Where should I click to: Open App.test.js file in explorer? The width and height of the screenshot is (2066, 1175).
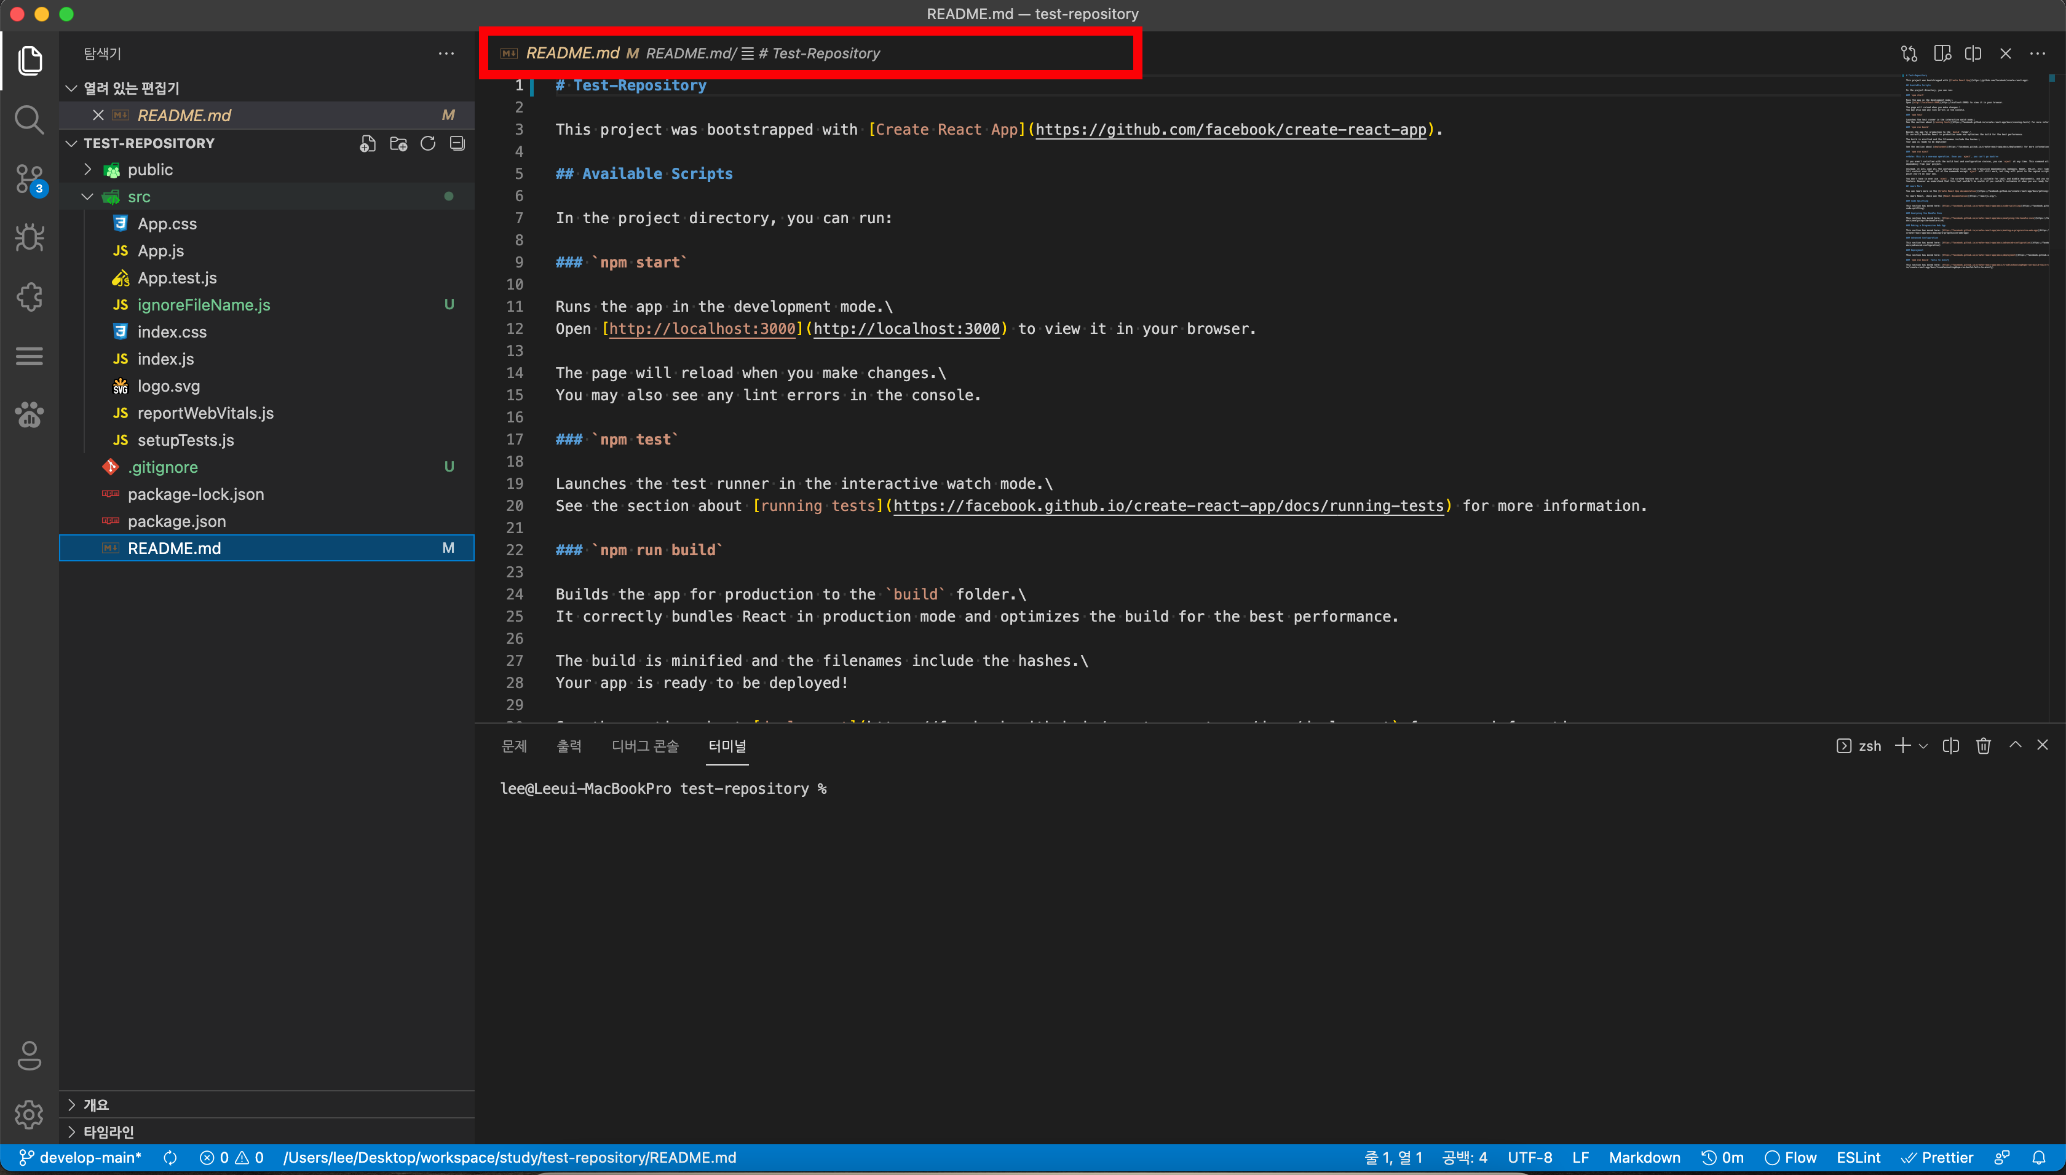click(x=176, y=278)
